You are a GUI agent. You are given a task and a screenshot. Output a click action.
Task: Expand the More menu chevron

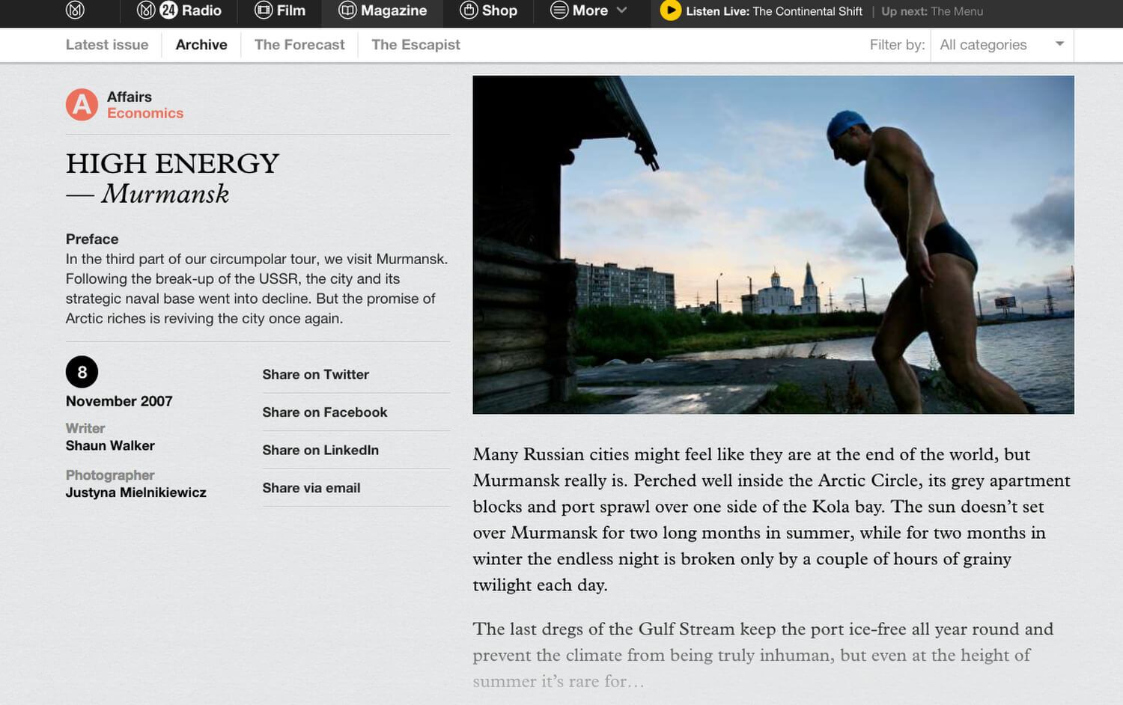coord(621,10)
